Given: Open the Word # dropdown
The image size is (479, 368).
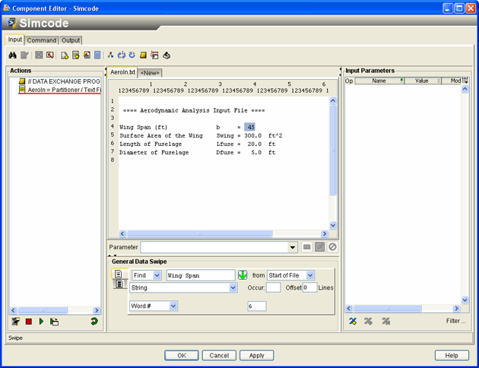Looking at the screenshot, I should (x=173, y=306).
